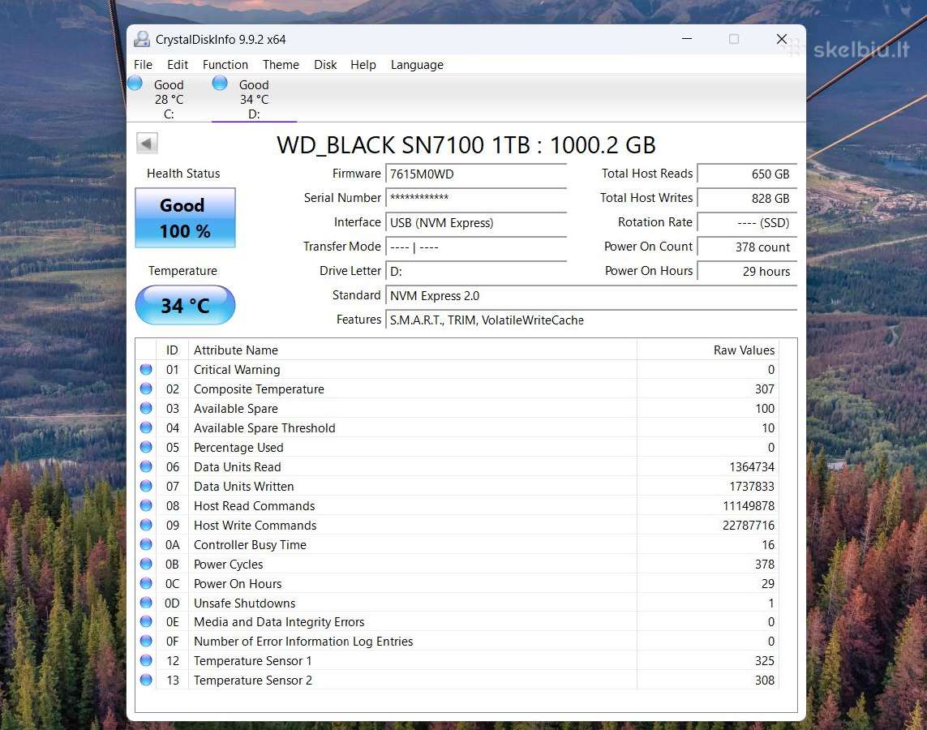The image size is (927, 730).
Task: Click the C: drive status orb icon
Action: (x=135, y=83)
